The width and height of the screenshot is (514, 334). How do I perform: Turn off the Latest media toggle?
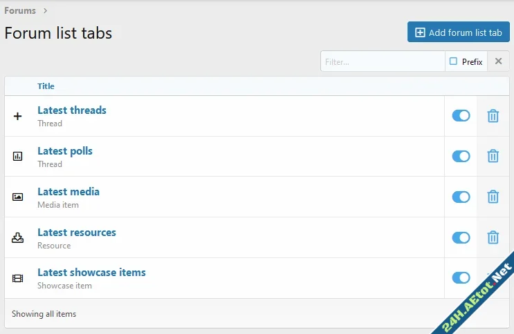click(x=461, y=197)
